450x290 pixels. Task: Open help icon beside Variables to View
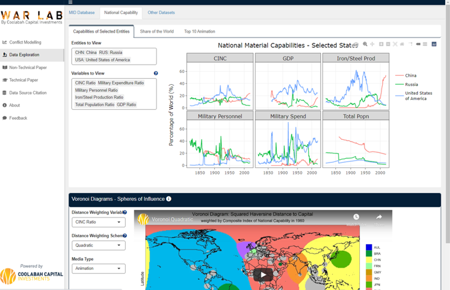[x=156, y=73]
